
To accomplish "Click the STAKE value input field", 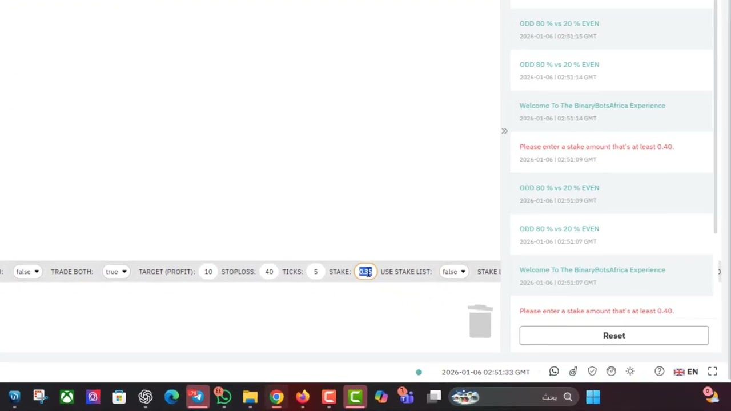I will (365, 272).
